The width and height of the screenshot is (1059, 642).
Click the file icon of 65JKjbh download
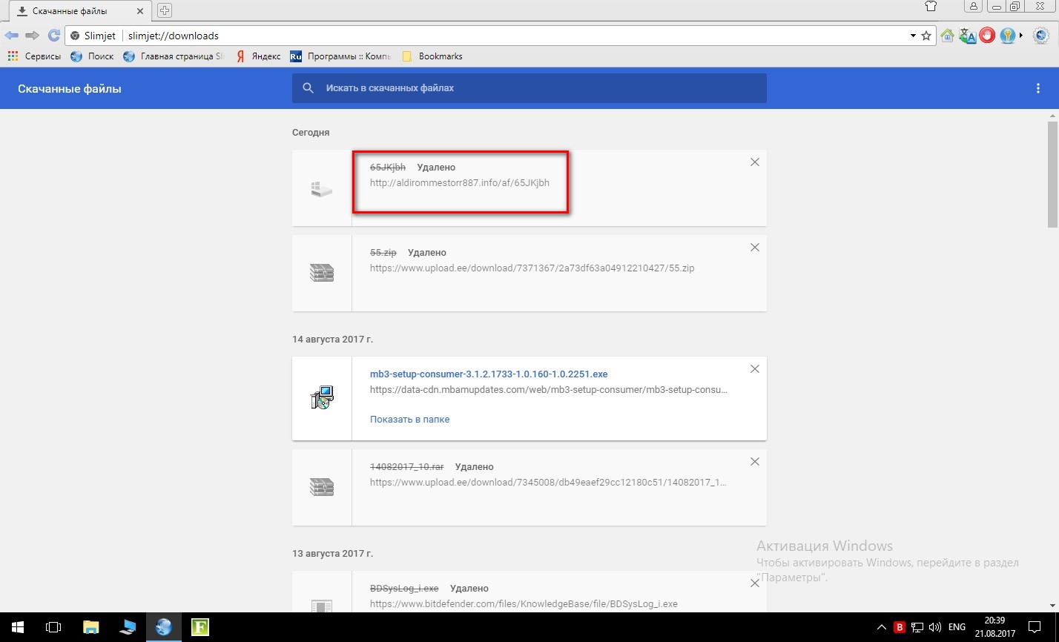point(322,189)
